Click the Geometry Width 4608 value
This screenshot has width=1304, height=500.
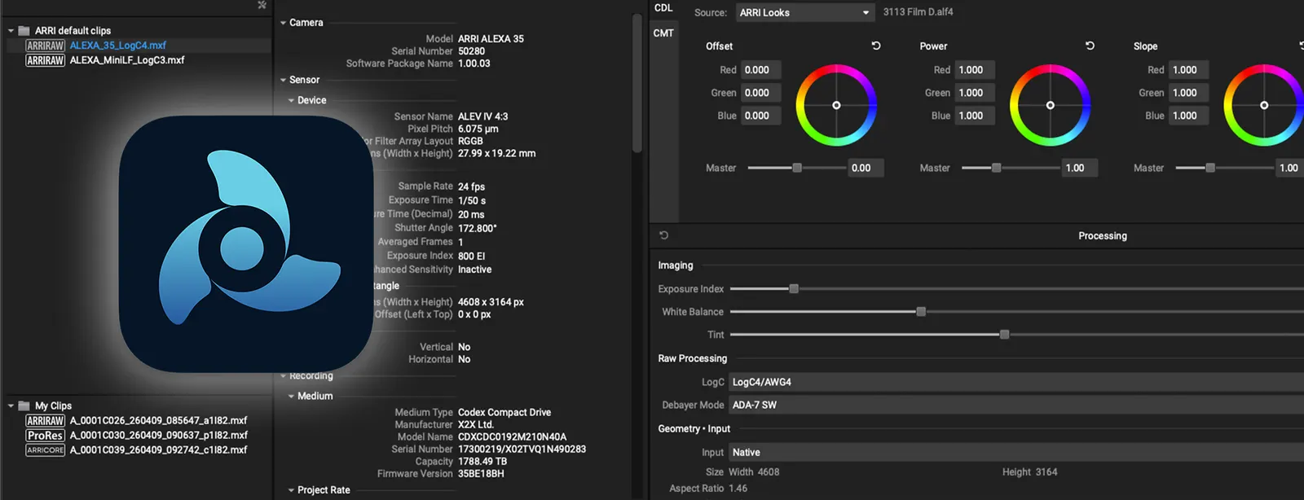pos(769,472)
